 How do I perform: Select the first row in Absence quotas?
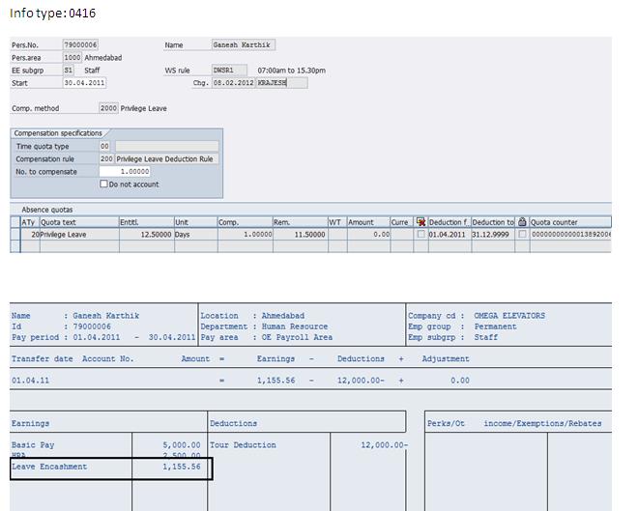coord(15,235)
